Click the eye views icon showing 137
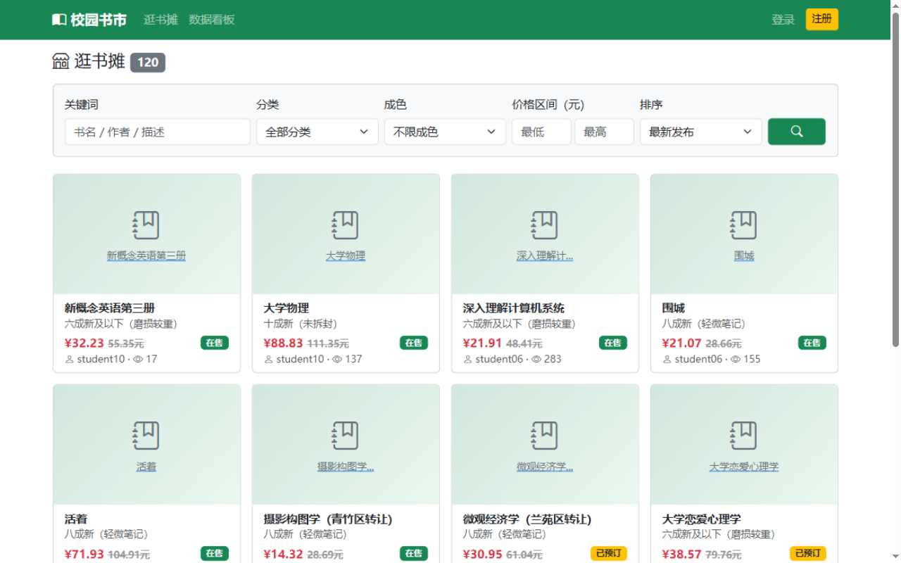 tap(337, 359)
